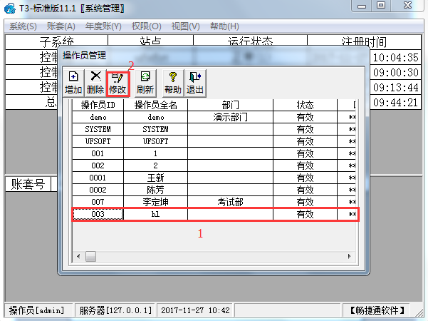
Task: Select the operator ID cell 0001
Action: pos(98,178)
